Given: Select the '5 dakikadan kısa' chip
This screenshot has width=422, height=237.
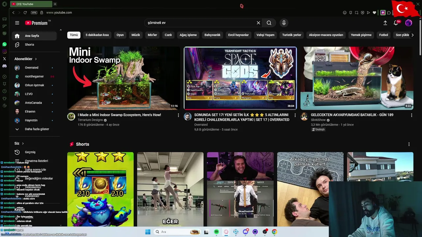Looking at the screenshot, I should coord(97,35).
